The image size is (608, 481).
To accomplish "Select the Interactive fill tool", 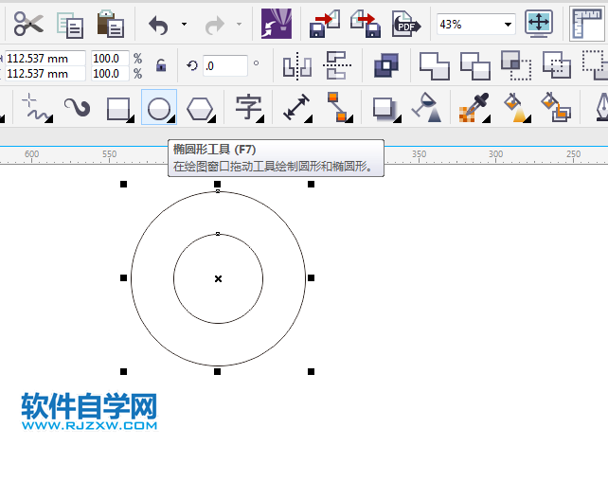I will tap(517, 107).
